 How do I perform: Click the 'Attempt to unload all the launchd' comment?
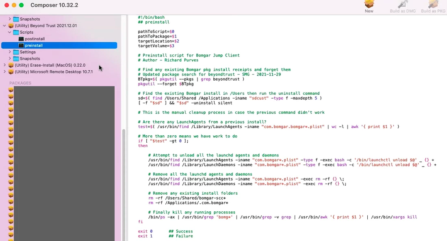[x=213, y=155]
